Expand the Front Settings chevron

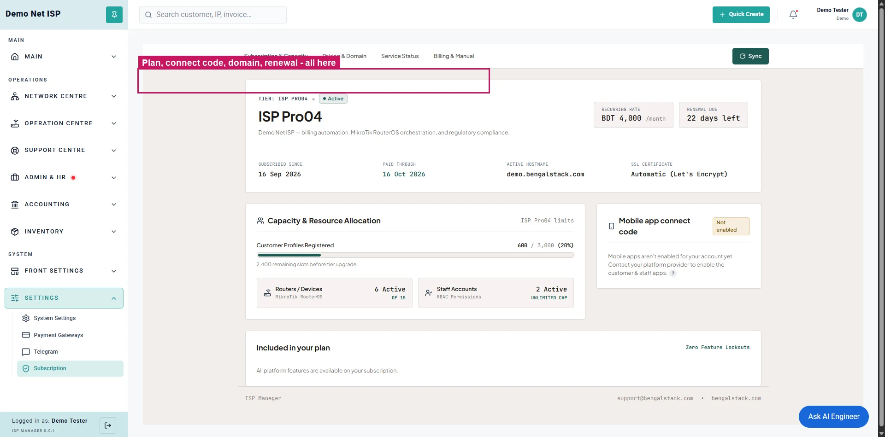click(x=114, y=271)
